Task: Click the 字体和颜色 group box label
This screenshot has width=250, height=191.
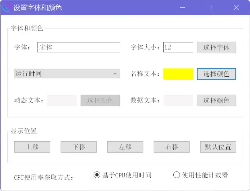Action: tap(26, 28)
